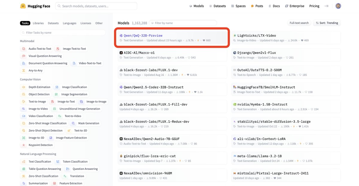This screenshot has height=186, width=359.
Task: Click the Text-to-Image task icon in sidebar
Action: coord(24,102)
